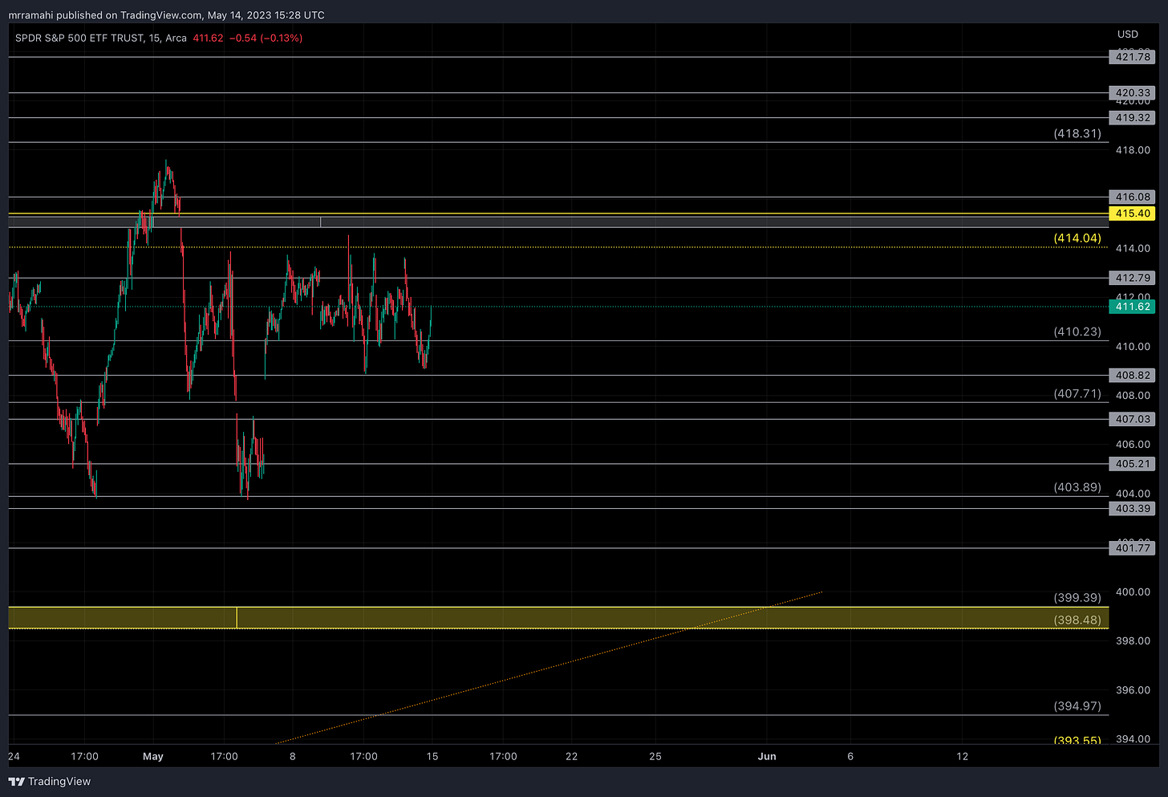
Task: Click the 407.03 price label
Action: [x=1133, y=419]
